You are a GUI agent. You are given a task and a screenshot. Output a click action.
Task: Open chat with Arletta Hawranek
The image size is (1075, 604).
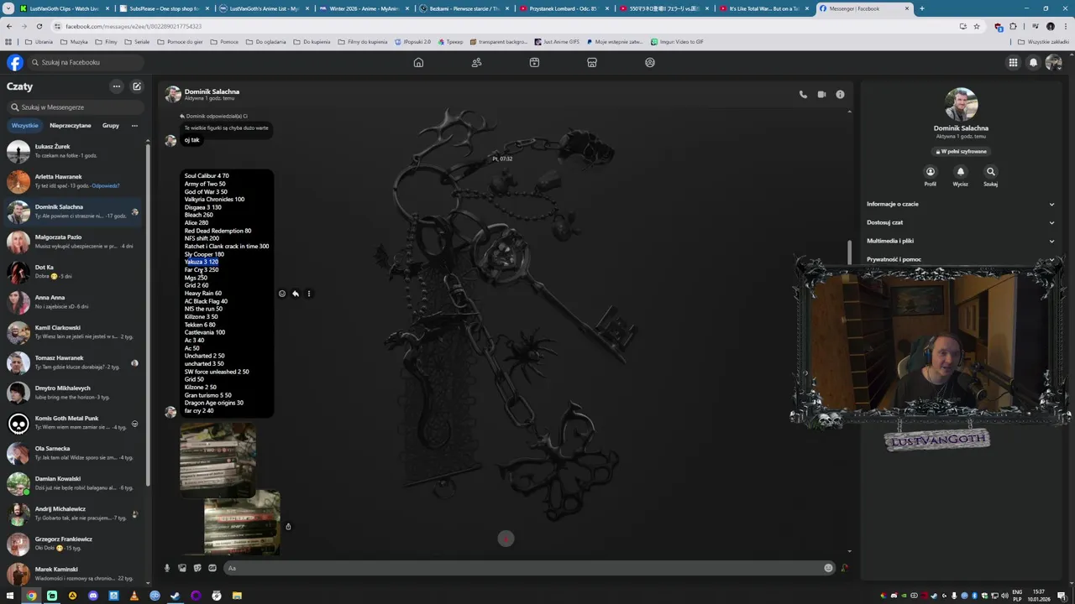[74, 181]
